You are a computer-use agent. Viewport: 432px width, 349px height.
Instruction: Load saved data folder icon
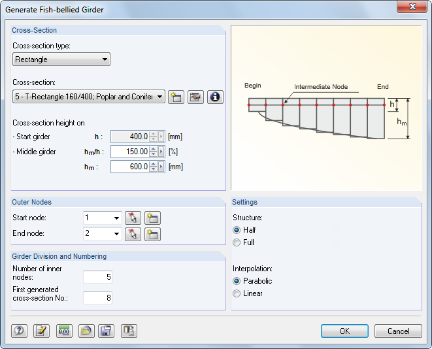click(x=86, y=331)
